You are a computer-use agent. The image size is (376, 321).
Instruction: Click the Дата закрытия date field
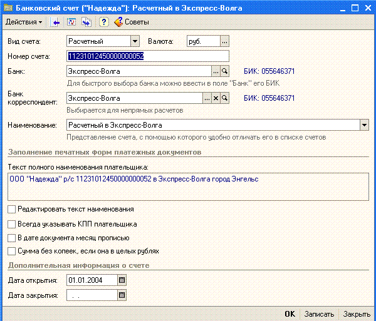click(x=92, y=295)
